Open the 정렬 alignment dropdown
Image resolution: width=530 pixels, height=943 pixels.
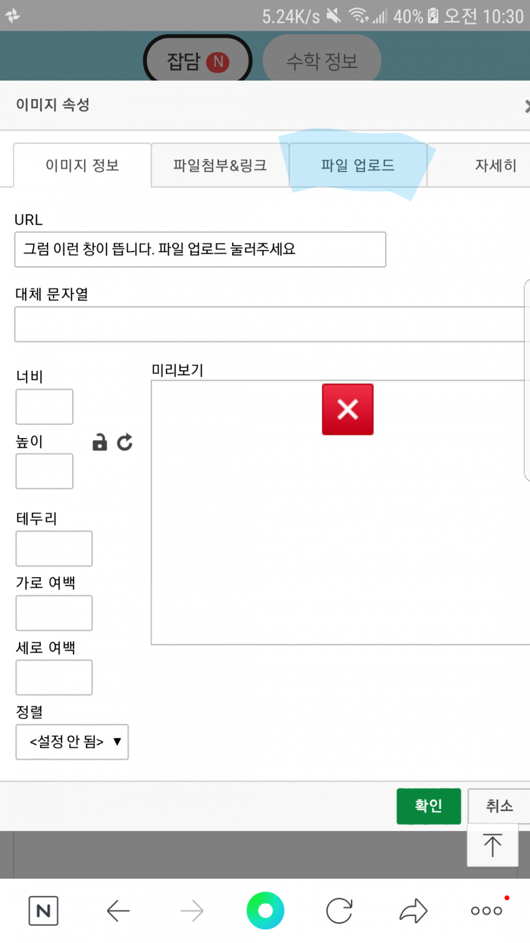pyautogui.click(x=72, y=741)
